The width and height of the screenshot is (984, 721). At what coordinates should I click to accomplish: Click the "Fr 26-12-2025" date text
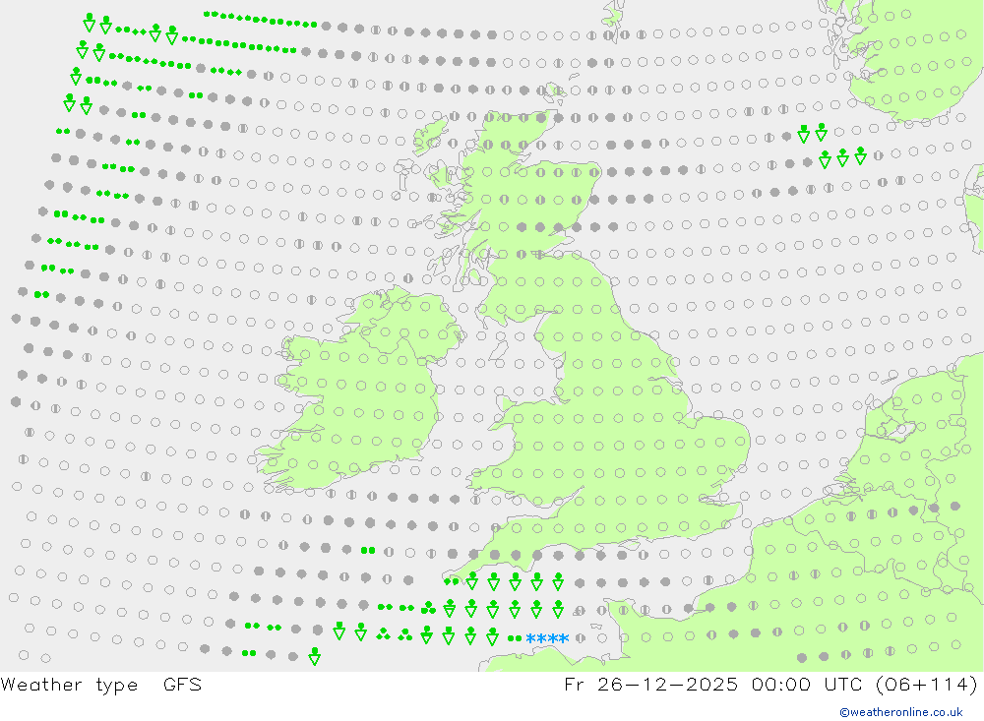coord(650,684)
